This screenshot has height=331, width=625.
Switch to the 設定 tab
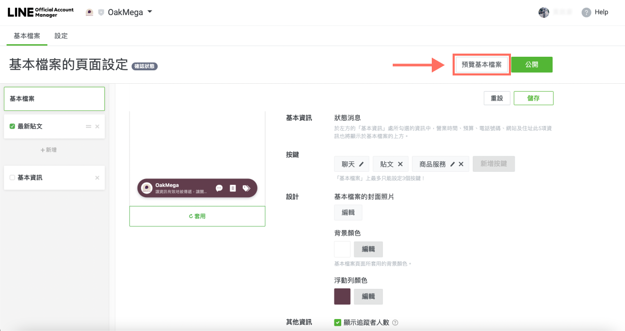pos(61,36)
